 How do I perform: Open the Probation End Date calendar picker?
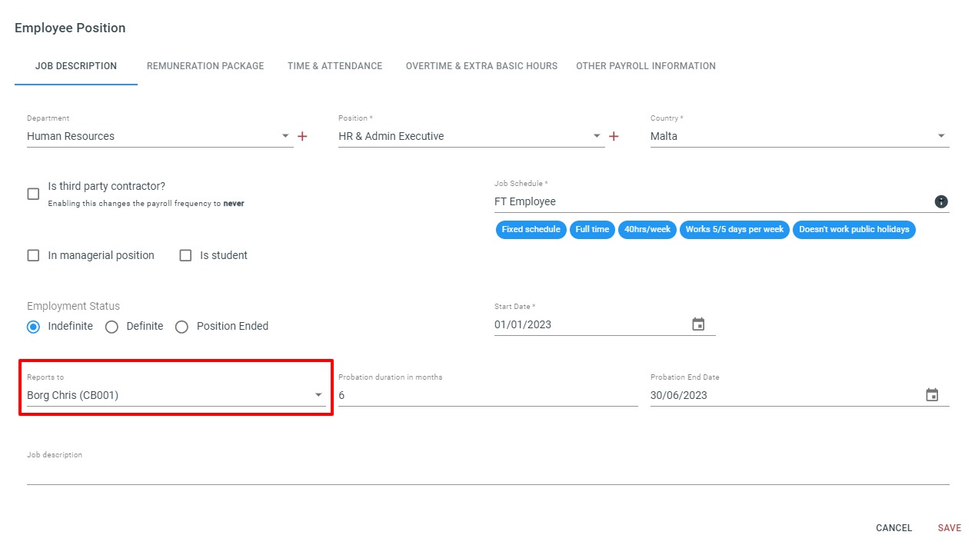tap(932, 395)
